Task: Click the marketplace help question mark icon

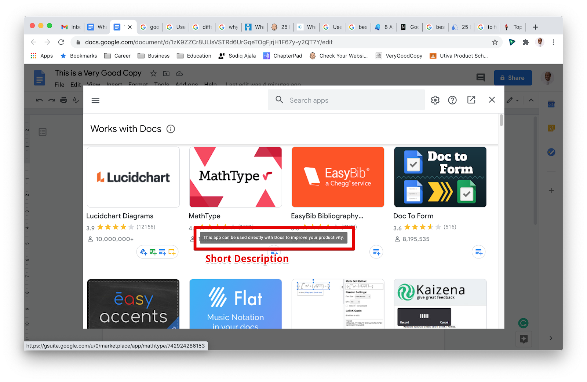Action: 452,100
